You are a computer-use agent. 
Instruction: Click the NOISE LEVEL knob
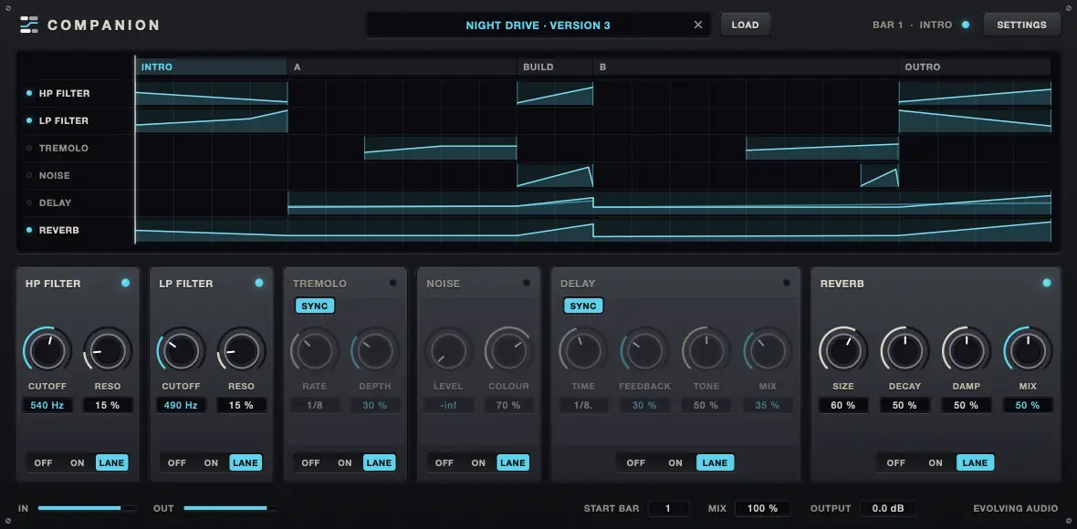pos(448,350)
